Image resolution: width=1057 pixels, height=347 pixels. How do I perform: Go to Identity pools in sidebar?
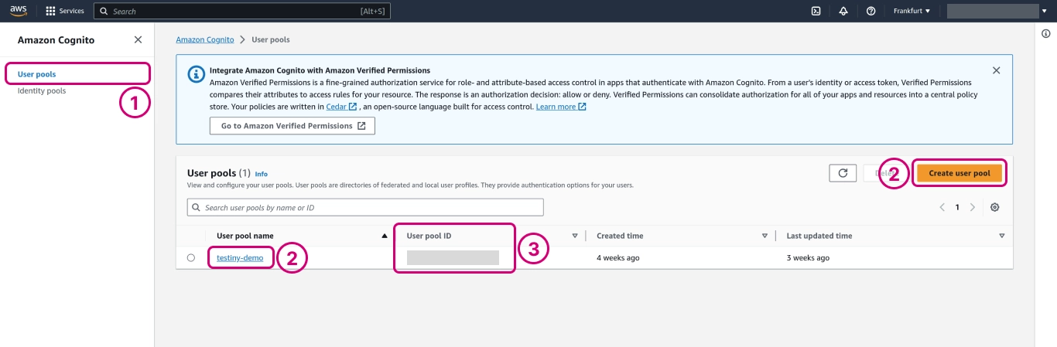42,91
